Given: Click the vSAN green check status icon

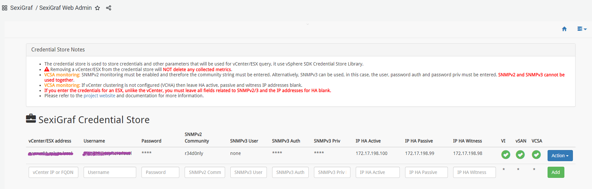Looking at the screenshot, I should click(x=520, y=155).
